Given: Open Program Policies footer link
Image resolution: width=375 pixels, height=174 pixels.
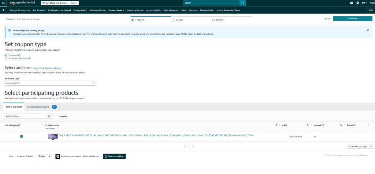Looking at the screenshot, I should [25, 156].
